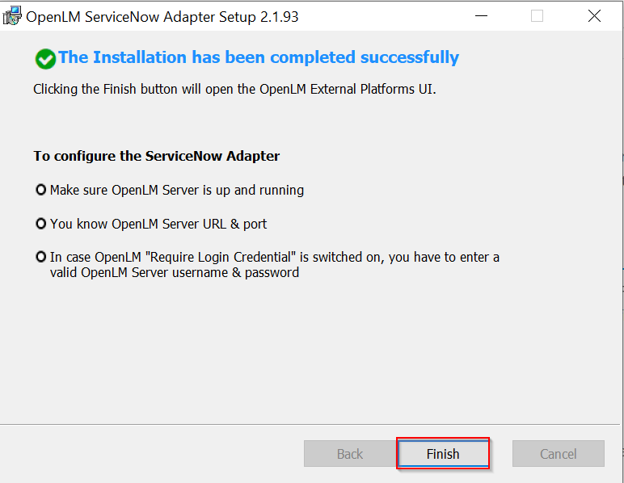Select the "Make sure OpenLM Server" text line
This screenshot has width=624, height=483.
click(177, 191)
